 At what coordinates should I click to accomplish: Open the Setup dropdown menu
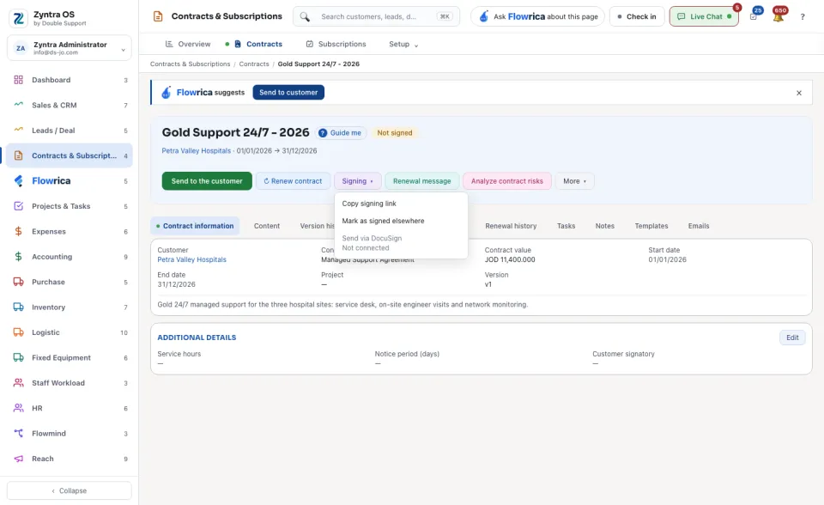pos(403,44)
